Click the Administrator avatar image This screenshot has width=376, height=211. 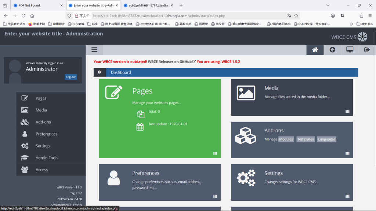coord(15,71)
